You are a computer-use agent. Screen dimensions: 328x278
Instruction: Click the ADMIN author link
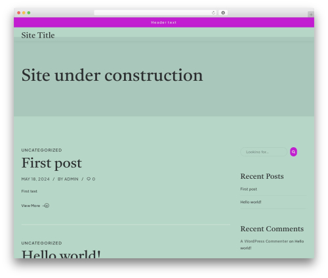[72, 179]
